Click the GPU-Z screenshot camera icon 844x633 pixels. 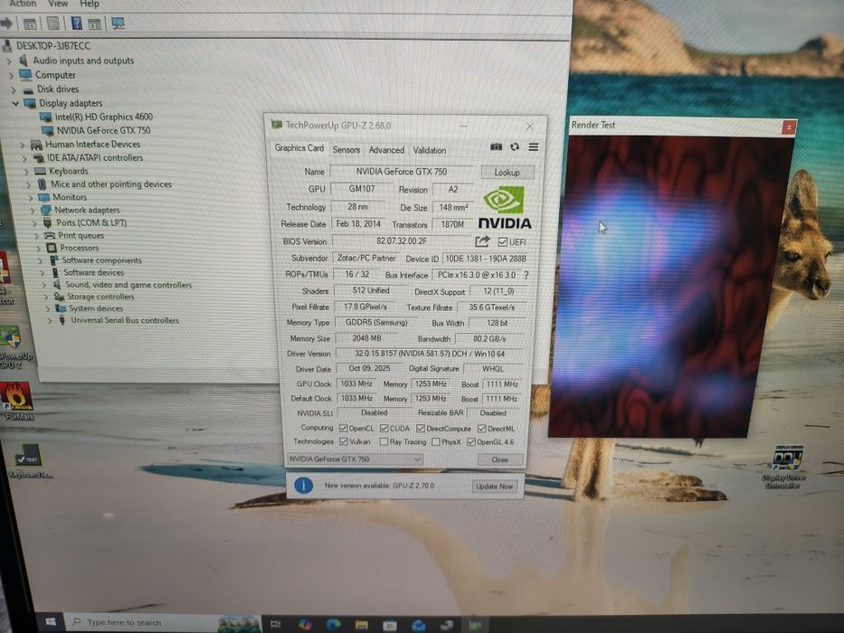(x=496, y=146)
